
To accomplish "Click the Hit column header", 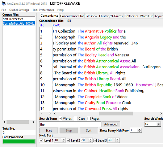I will click(x=42, y=25).
